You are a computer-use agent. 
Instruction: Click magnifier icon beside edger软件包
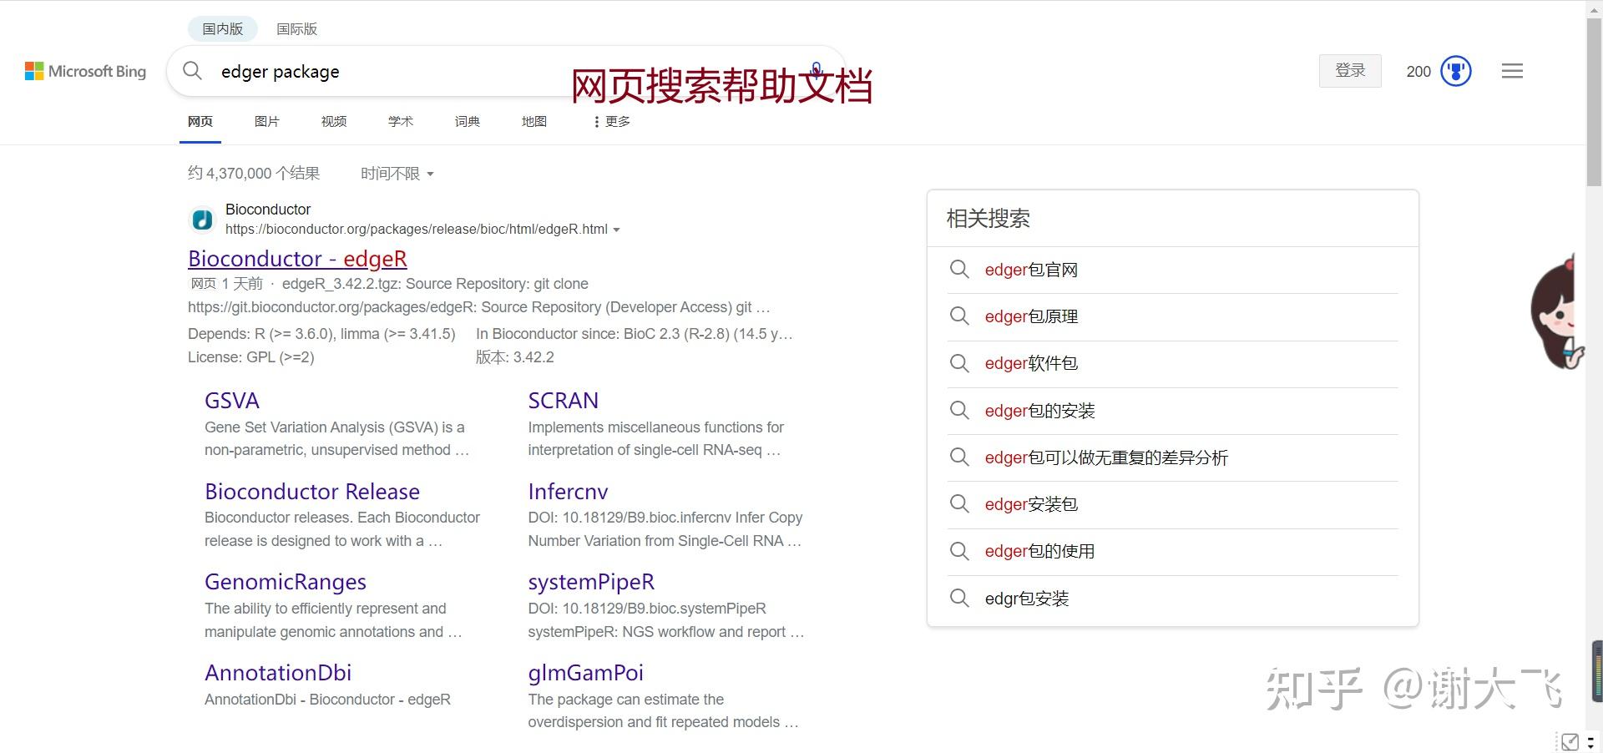click(x=959, y=363)
